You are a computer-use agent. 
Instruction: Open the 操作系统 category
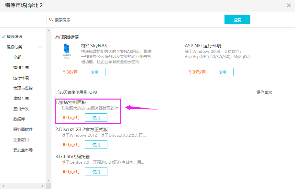[x=21, y=67]
